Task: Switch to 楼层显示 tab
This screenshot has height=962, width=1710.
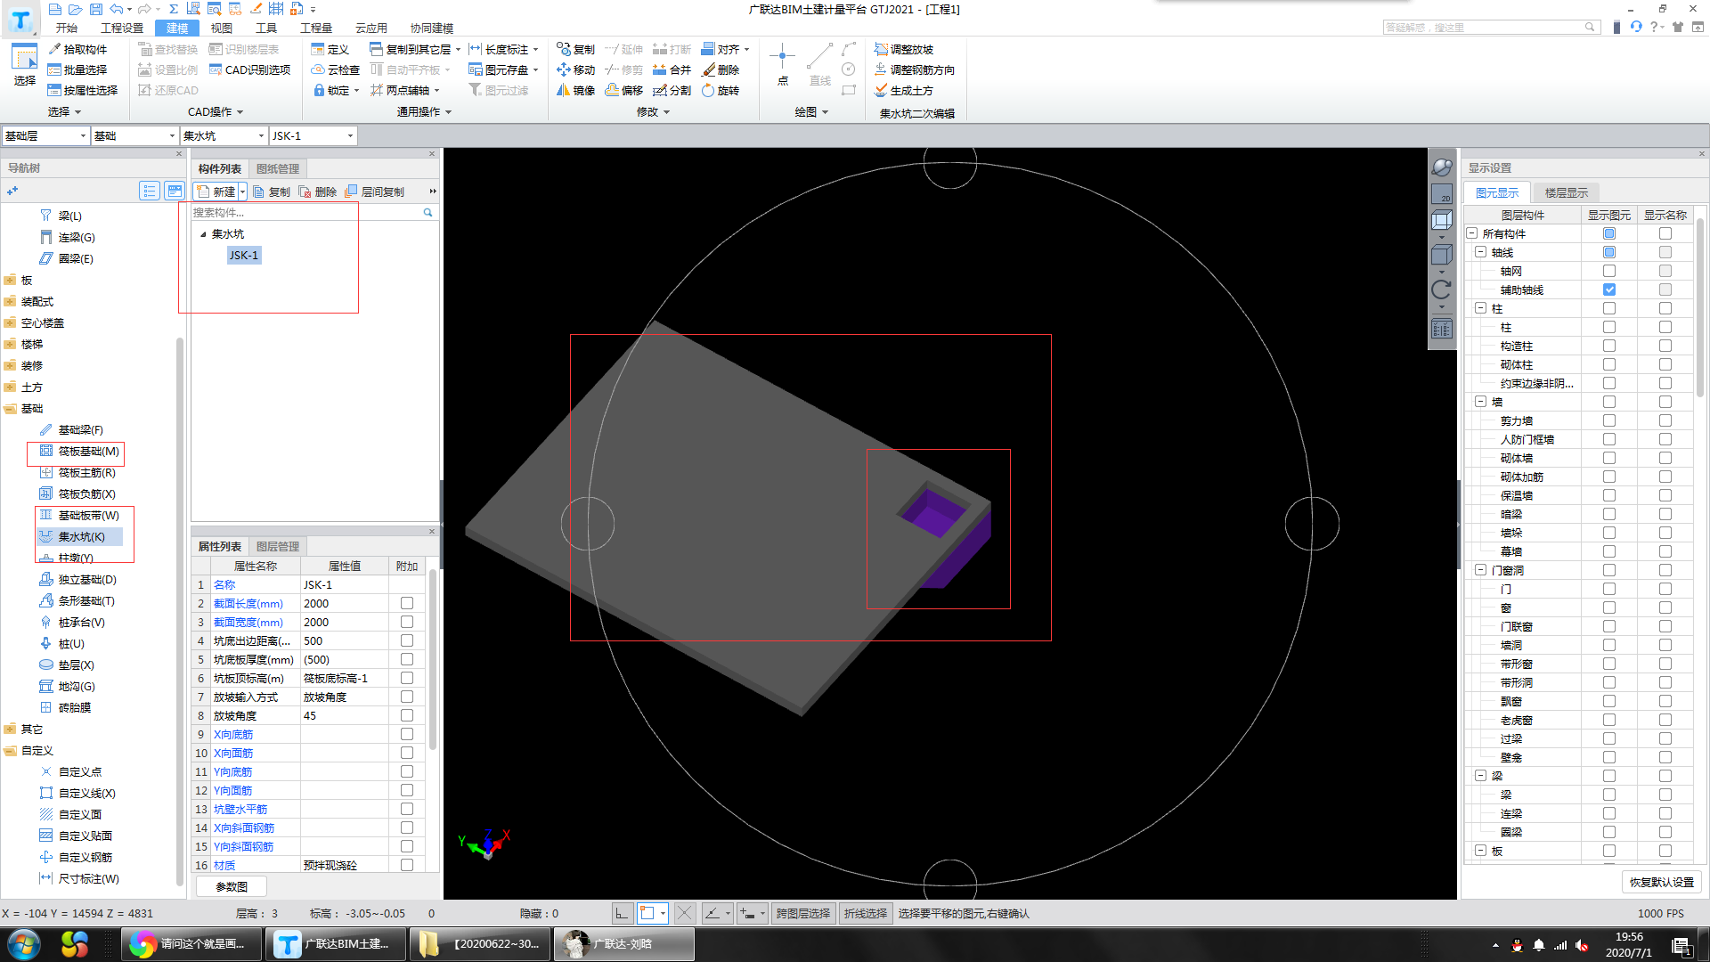Action: click(1566, 192)
